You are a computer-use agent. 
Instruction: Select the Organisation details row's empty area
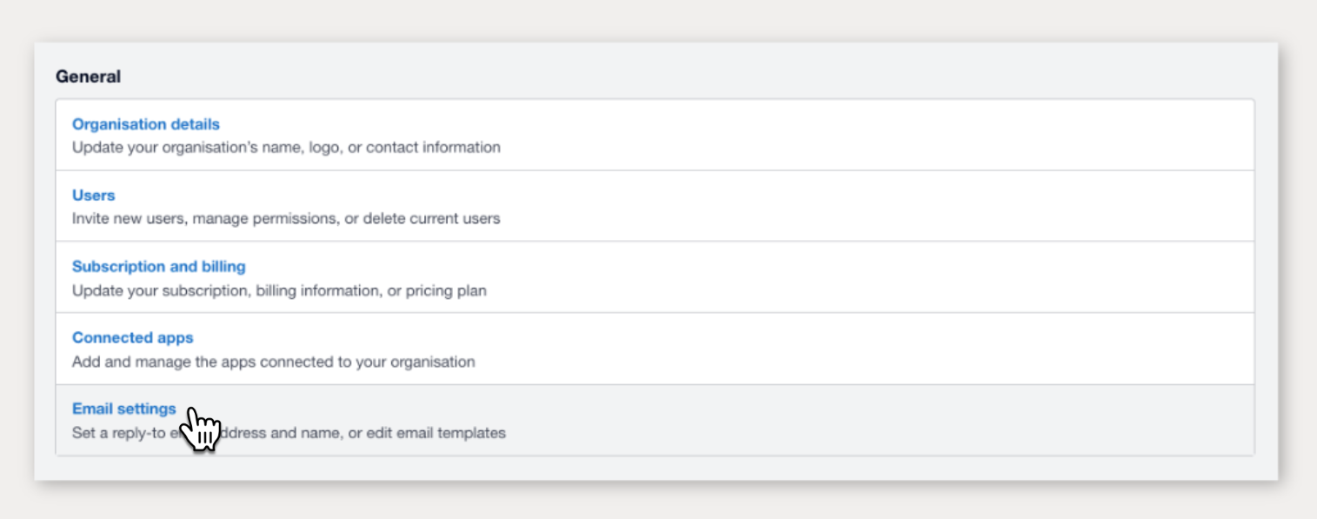point(869,136)
